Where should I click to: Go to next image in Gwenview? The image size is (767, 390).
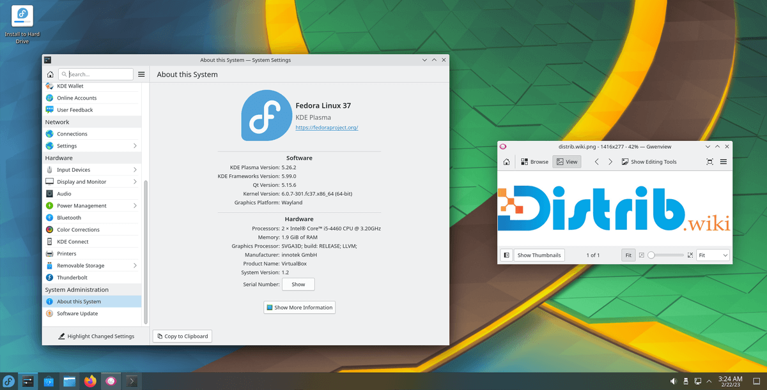[610, 161]
